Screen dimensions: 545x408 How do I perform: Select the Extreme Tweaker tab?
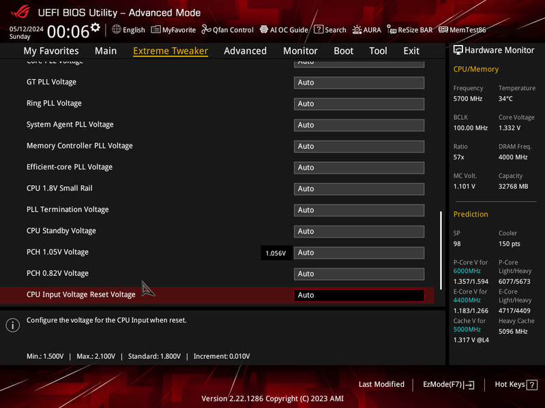[171, 51]
